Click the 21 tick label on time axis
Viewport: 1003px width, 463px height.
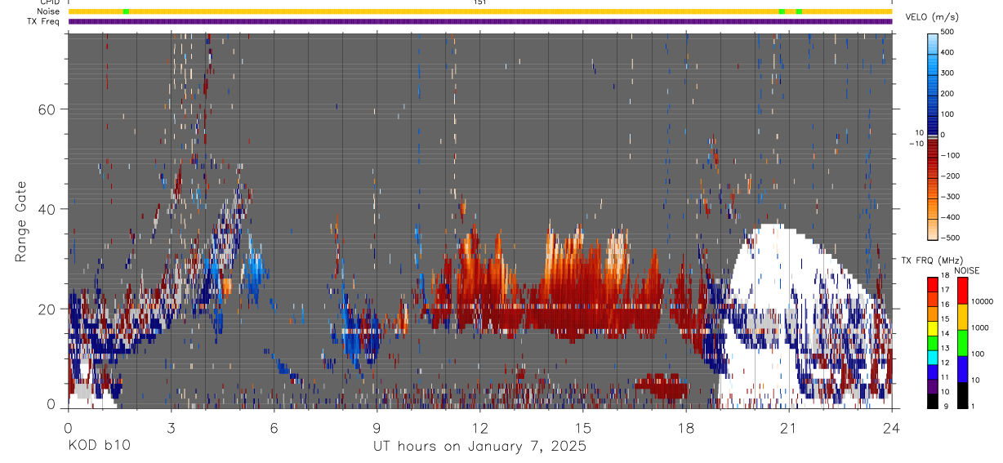coord(789,427)
